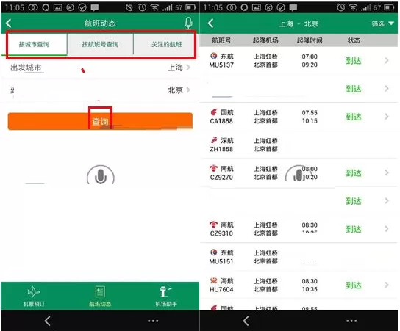This screenshot has height=331, width=400.
Task: Tap the 国航 logo of CA1858
Action: pyautogui.click(x=214, y=112)
